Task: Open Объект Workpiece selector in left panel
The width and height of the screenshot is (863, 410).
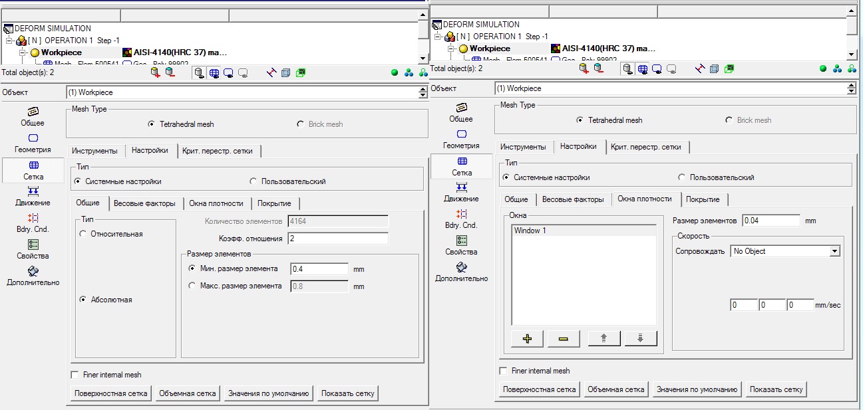Action: (x=246, y=93)
